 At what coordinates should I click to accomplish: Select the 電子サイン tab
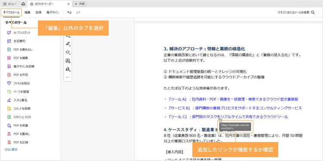pos(53,12)
